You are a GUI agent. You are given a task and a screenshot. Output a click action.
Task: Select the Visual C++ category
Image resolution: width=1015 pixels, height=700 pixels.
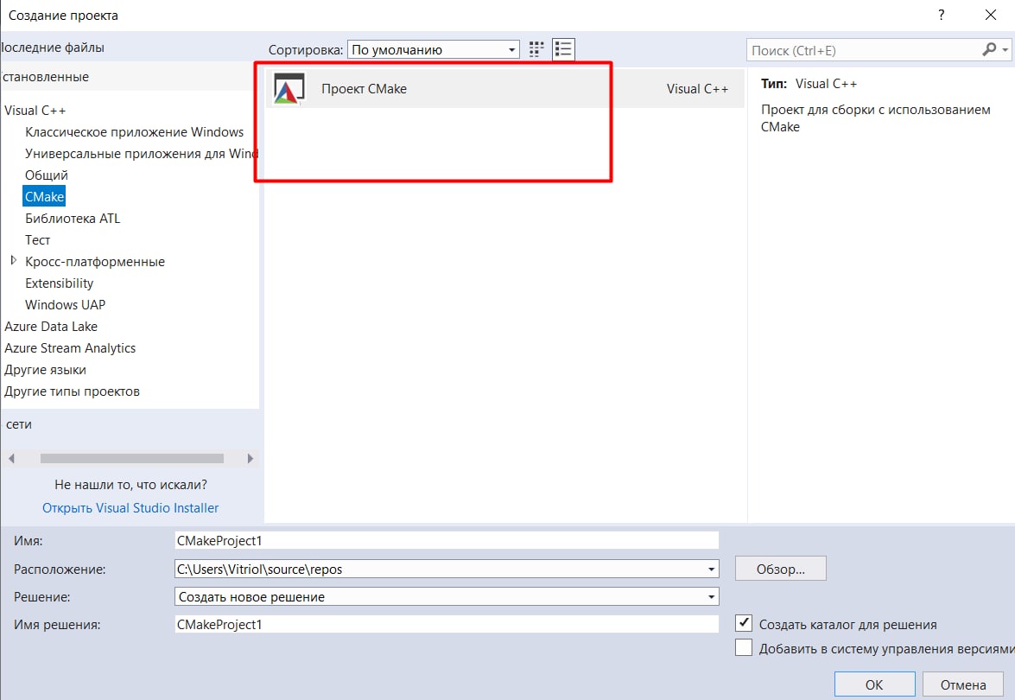pos(35,110)
